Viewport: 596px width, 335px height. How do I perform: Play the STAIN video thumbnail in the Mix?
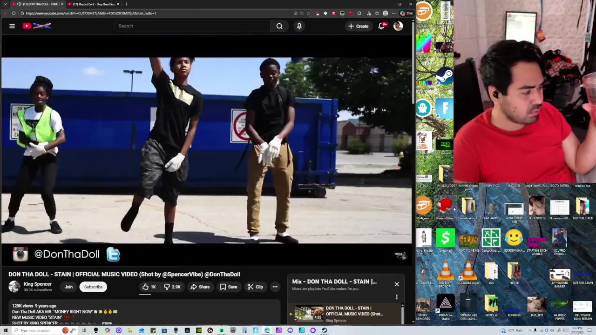click(x=309, y=313)
